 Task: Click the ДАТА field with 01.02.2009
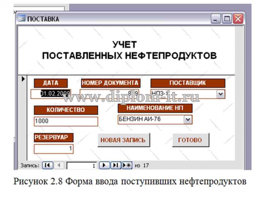pos(51,94)
